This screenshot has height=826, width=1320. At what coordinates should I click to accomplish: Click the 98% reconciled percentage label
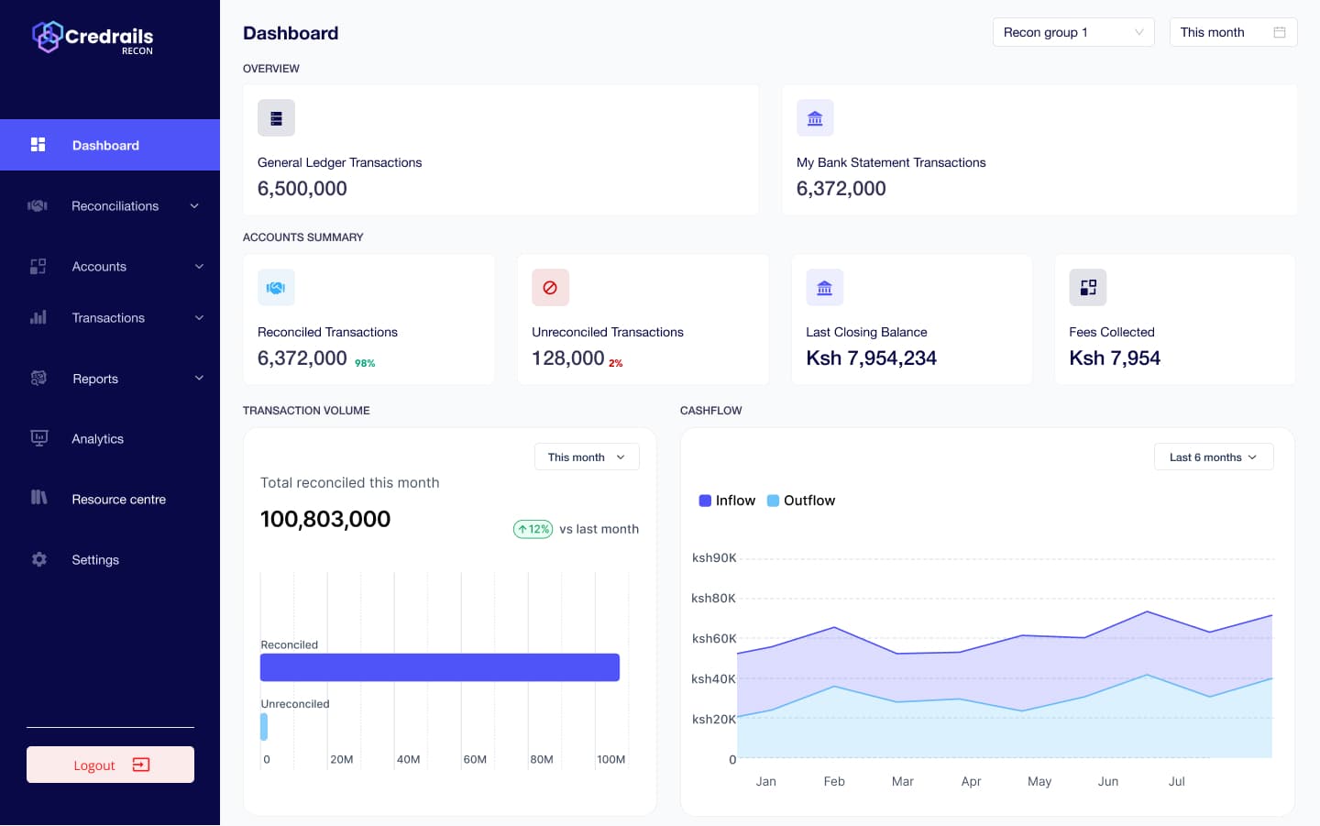click(365, 363)
